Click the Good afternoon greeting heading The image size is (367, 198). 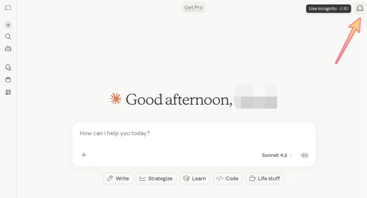tap(179, 99)
